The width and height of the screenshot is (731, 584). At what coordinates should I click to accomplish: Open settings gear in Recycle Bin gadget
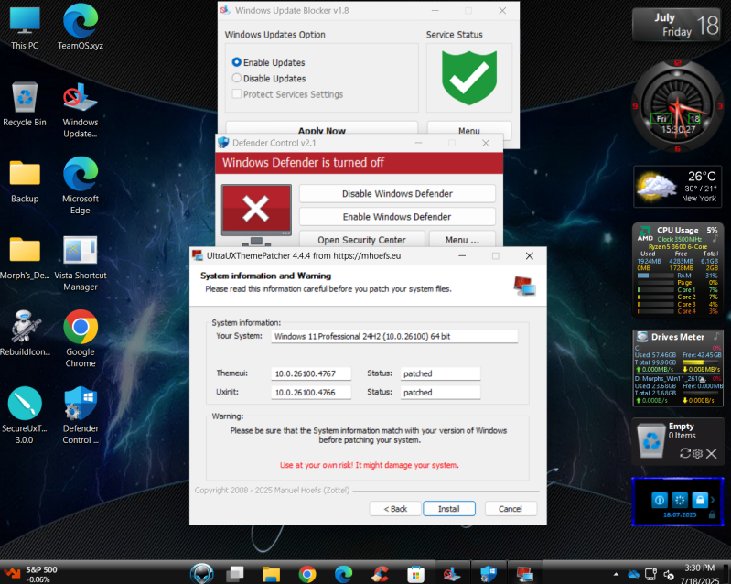point(697,453)
